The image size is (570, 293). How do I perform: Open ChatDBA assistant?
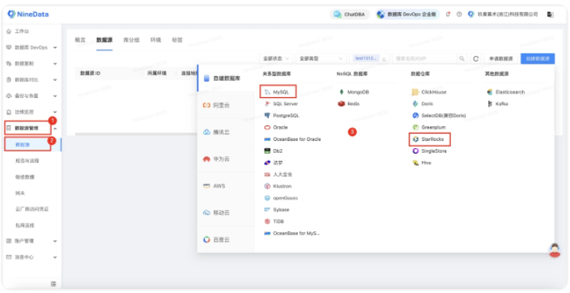coord(350,15)
